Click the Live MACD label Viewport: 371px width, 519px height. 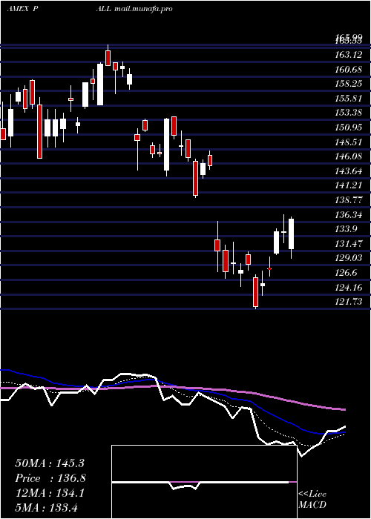(312, 499)
